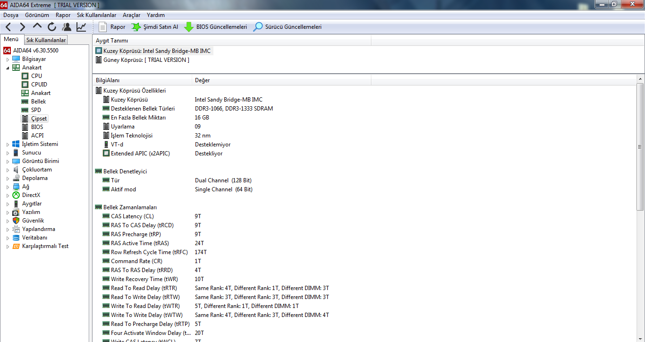Click the Ağ network icon
The image size is (645, 342).
tap(16, 187)
